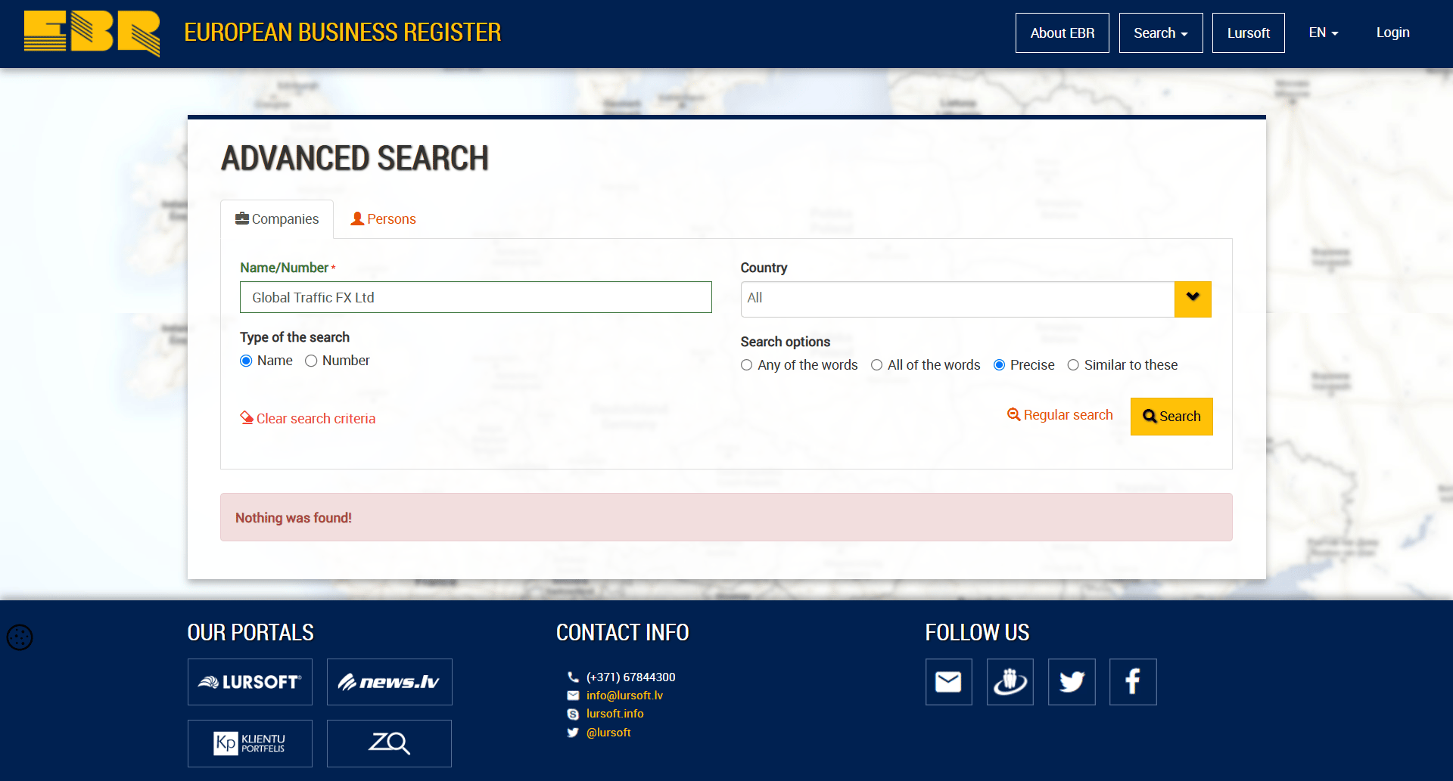Viewport: 1453px width, 781px height.
Task: Choose All of the words option
Action: coord(876,365)
